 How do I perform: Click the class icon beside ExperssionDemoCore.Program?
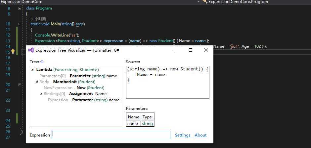pyautogui.click(x=205, y=2)
